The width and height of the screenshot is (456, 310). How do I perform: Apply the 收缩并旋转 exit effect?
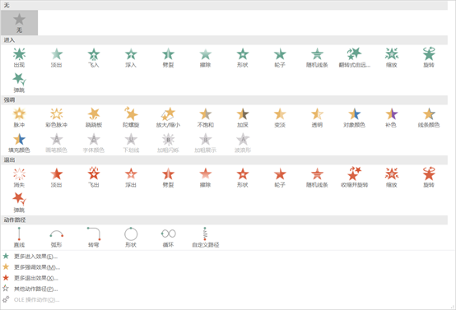pos(354,178)
